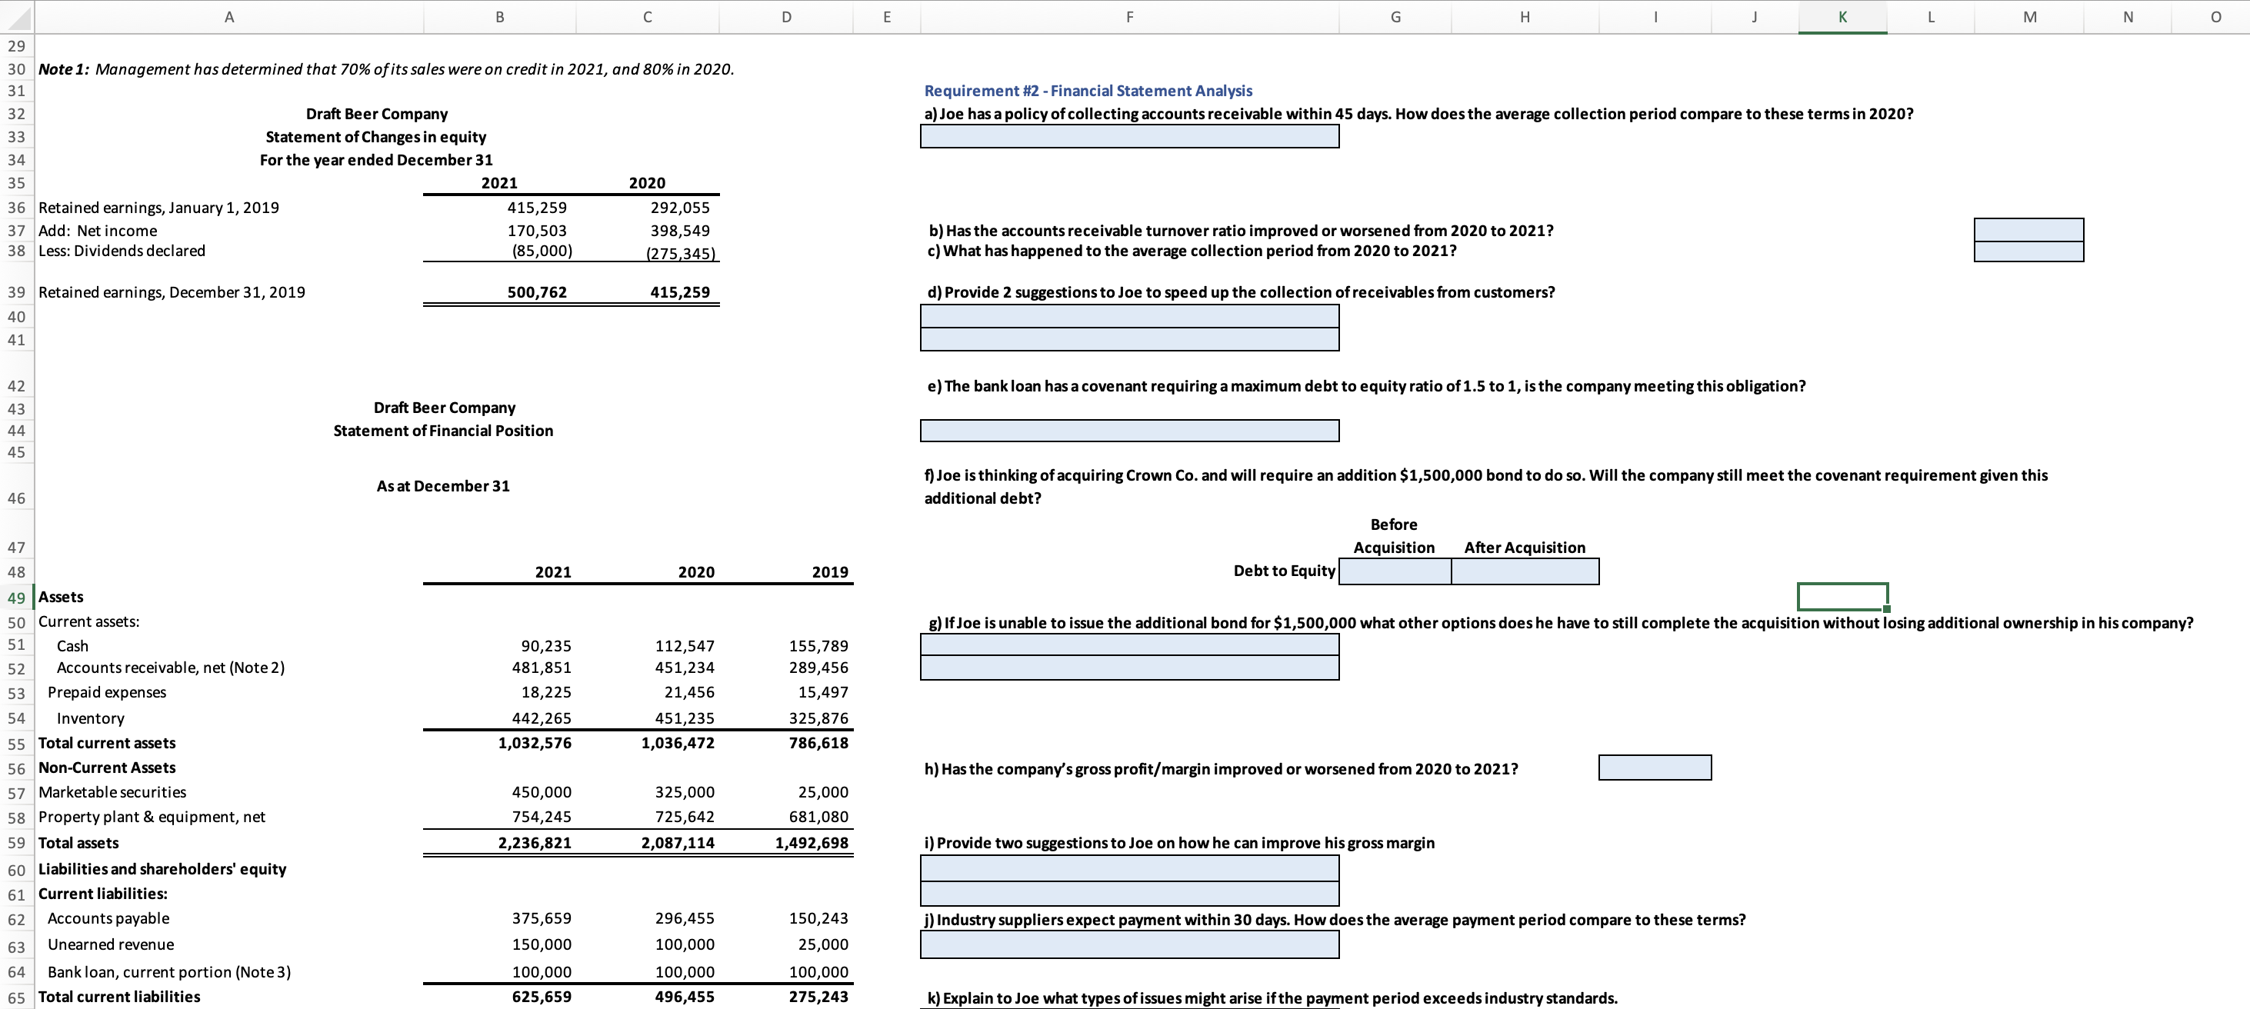Select the Total assets value 2,236,821 for 2021
Image resolution: width=2250 pixels, height=1009 pixels.
click(x=535, y=843)
